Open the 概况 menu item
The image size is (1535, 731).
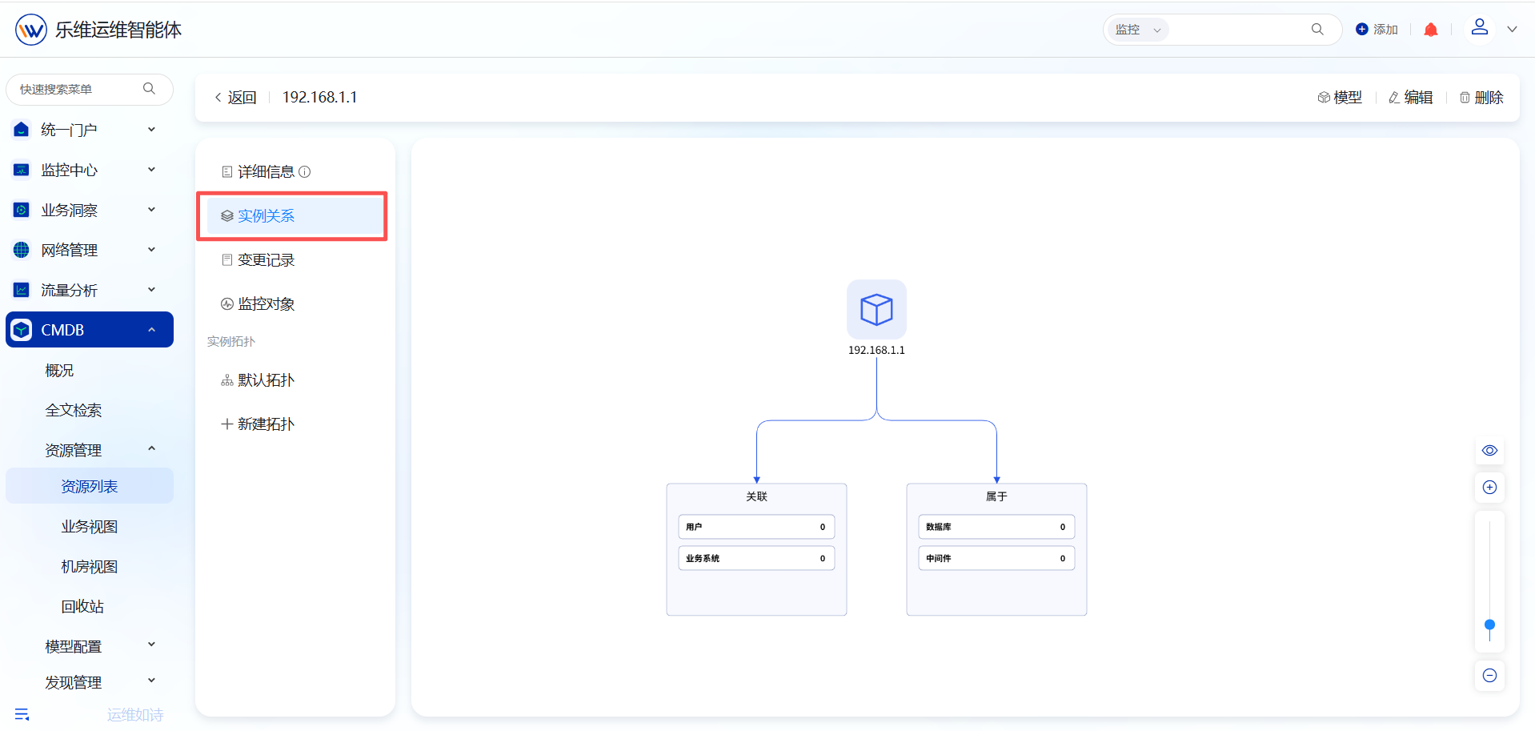point(59,370)
